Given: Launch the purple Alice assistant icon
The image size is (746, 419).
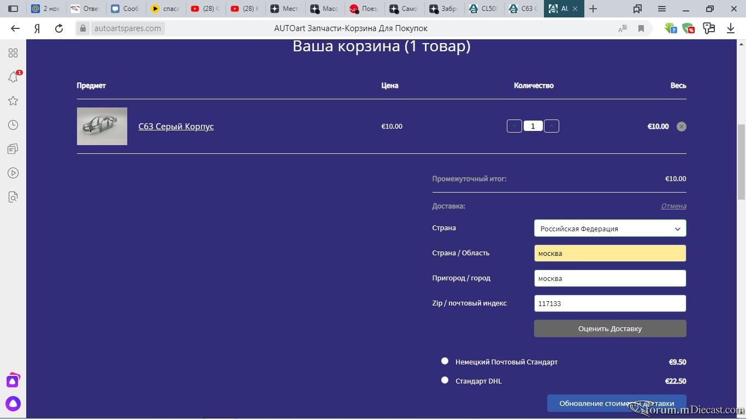Looking at the screenshot, I should pyautogui.click(x=13, y=404).
